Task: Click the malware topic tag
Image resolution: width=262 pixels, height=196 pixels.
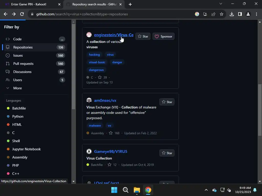Action: [x=95, y=126]
